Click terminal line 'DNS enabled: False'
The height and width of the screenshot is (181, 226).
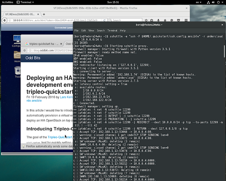pyautogui.click(x=88, y=62)
